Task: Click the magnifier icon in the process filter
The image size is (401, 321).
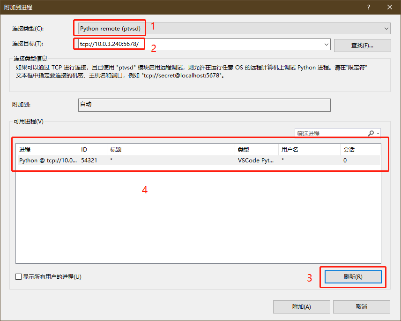Action: [371, 133]
